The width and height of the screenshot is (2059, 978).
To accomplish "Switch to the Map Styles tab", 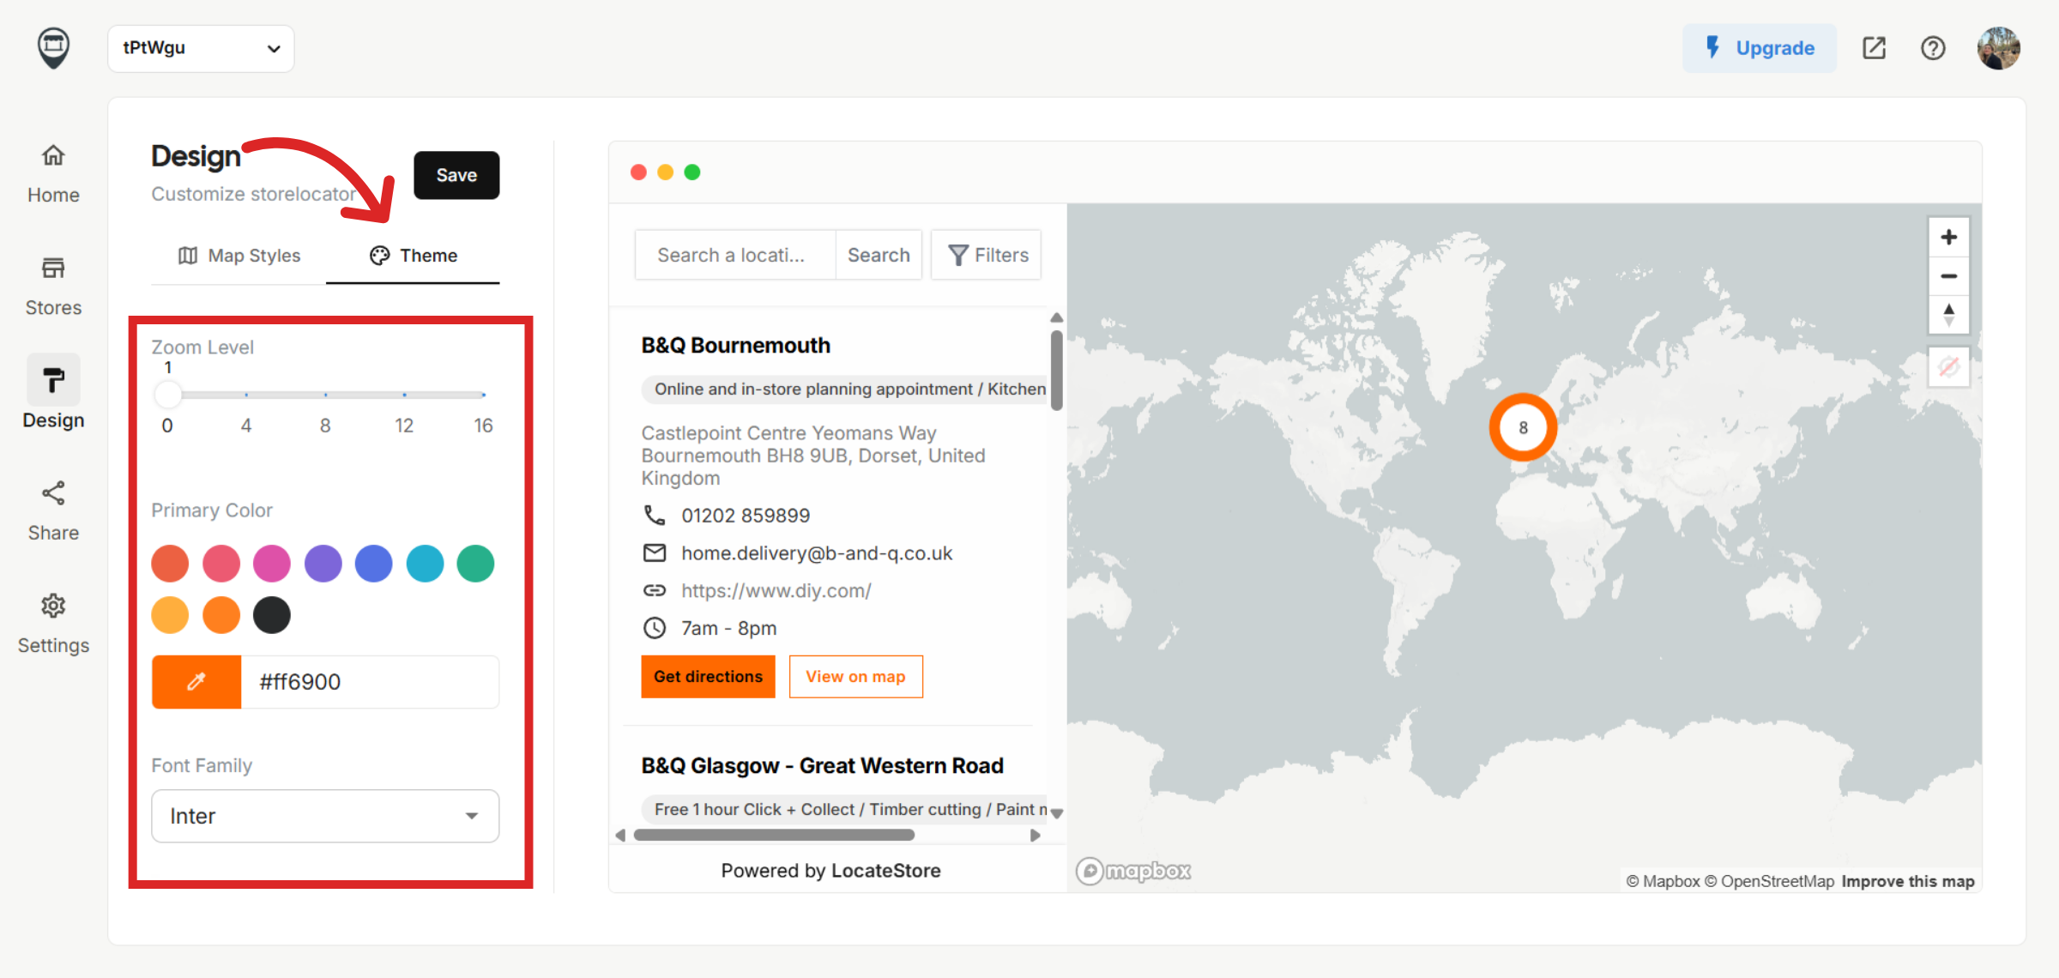I will pos(239,256).
